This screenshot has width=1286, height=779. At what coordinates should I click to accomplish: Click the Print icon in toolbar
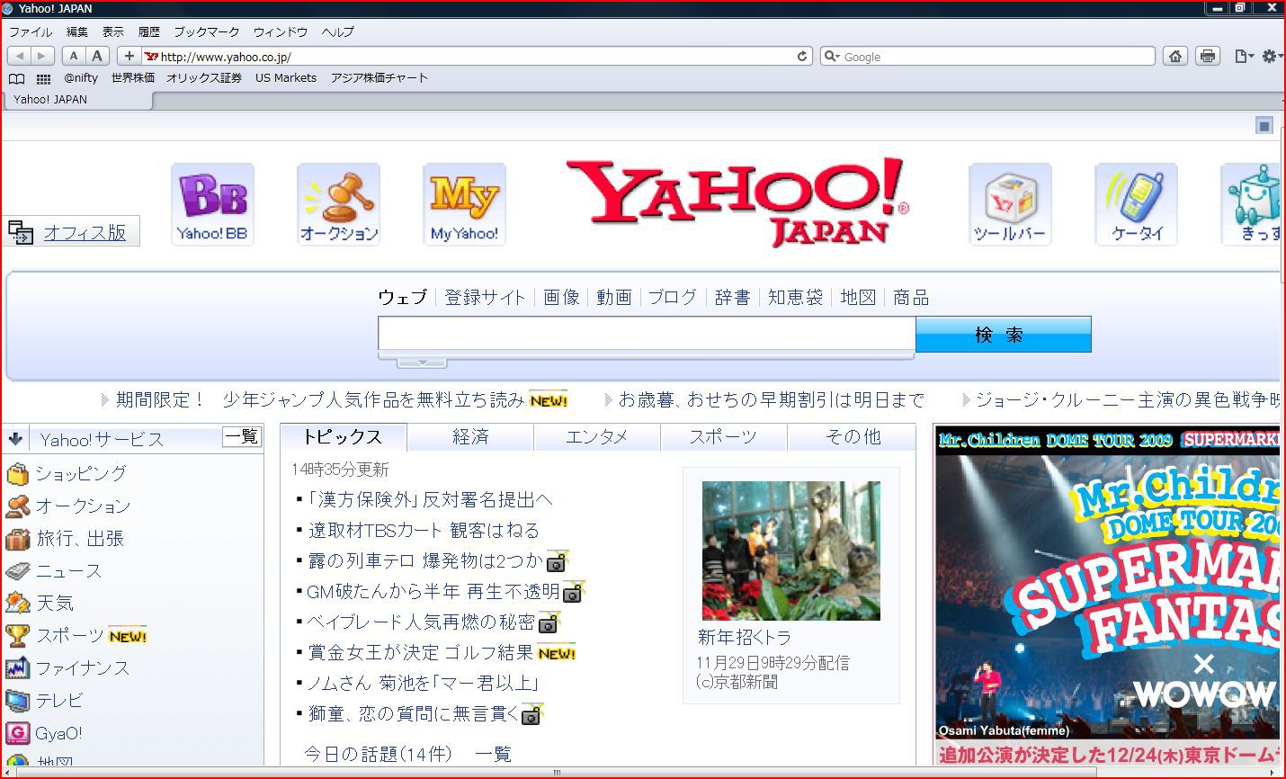point(1208,56)
